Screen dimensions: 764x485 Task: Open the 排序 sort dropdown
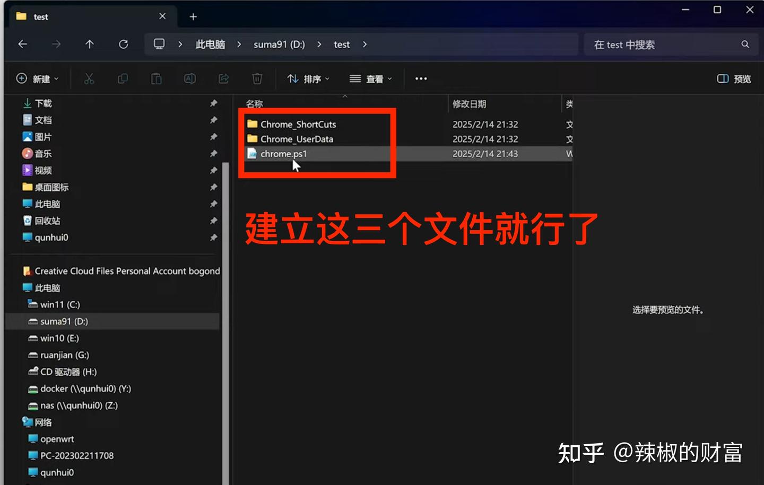pos(308,79)
